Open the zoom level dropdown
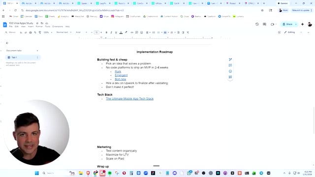Viewport: 315px width, 177px height. tap(48, 32)
